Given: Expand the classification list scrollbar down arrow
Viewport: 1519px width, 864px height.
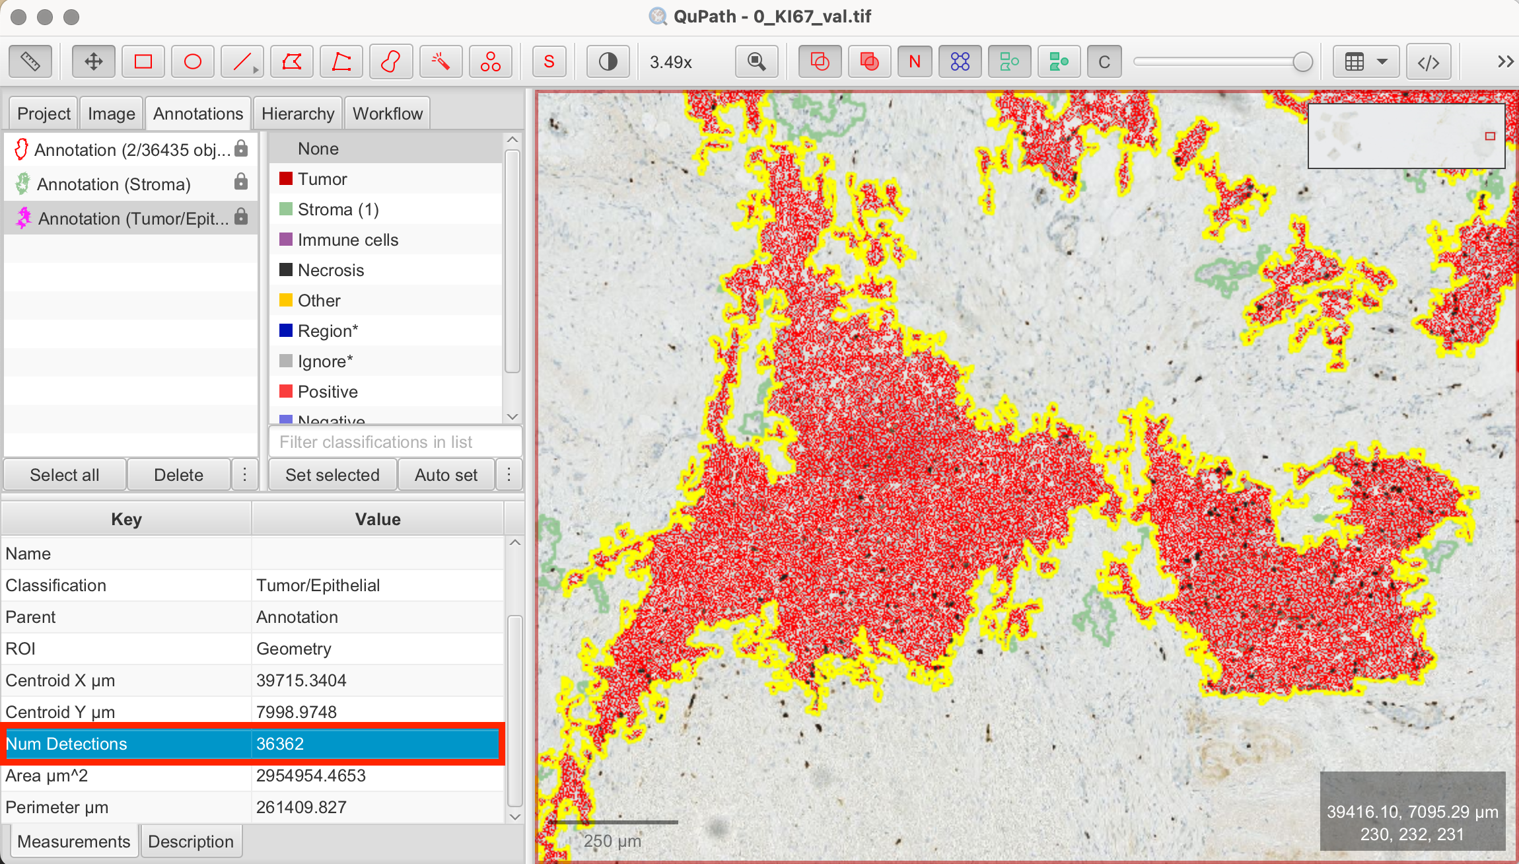Looking at the screenshot, I should coord(512,417).
